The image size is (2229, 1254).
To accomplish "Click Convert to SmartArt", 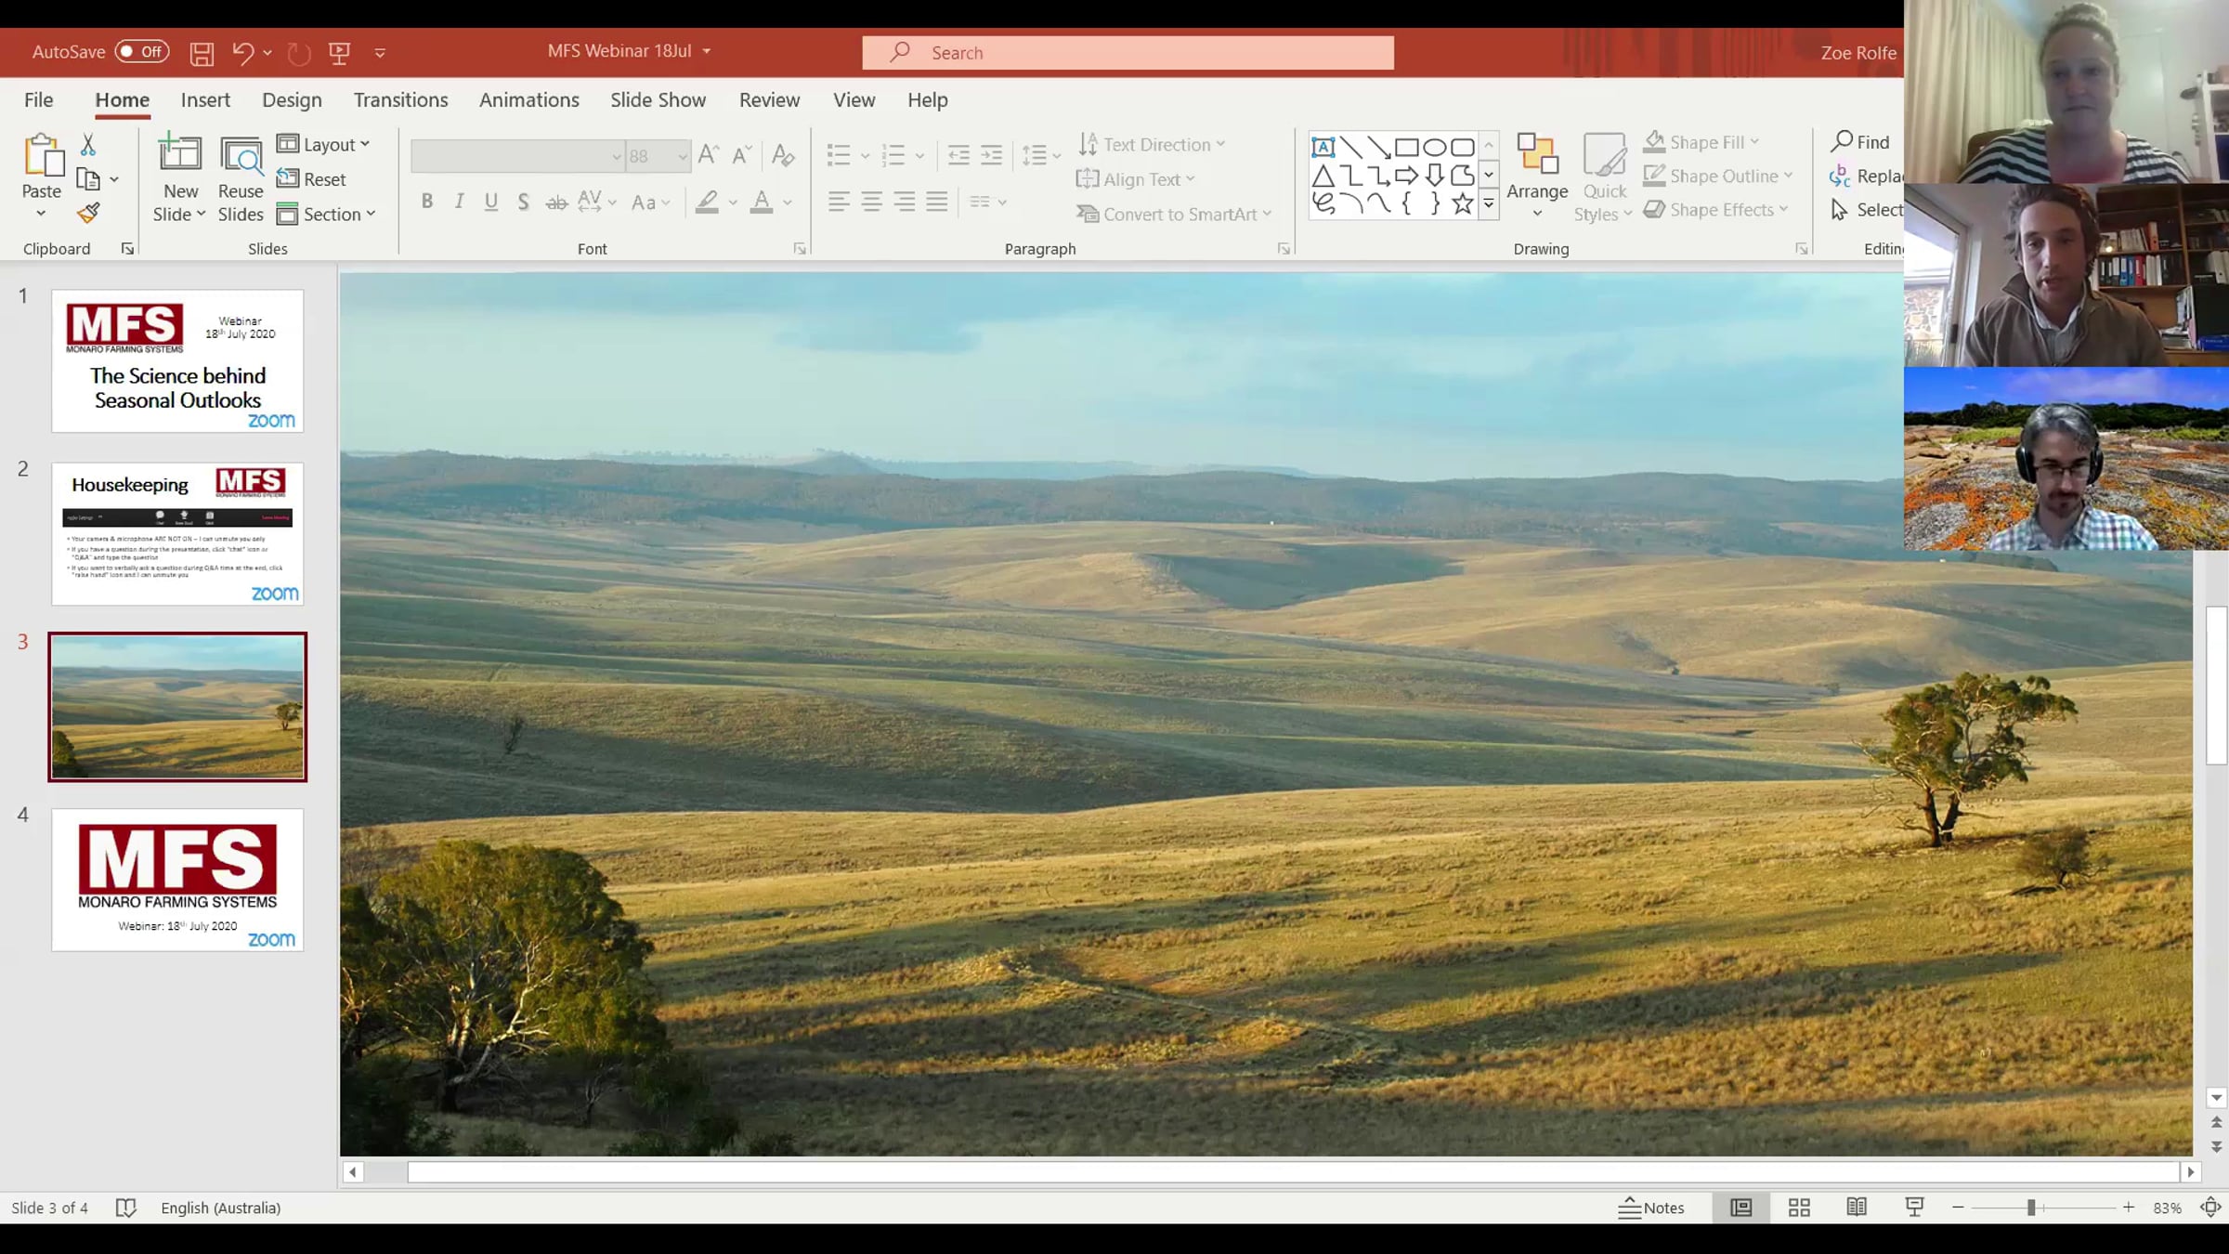I will click(1174, 215).
